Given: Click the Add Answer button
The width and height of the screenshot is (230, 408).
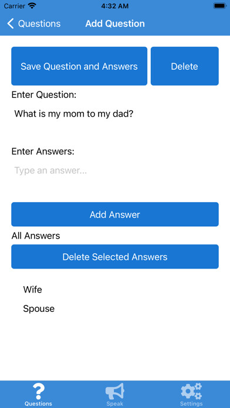Looking at the screenshot, I should [x=115, y=215].
